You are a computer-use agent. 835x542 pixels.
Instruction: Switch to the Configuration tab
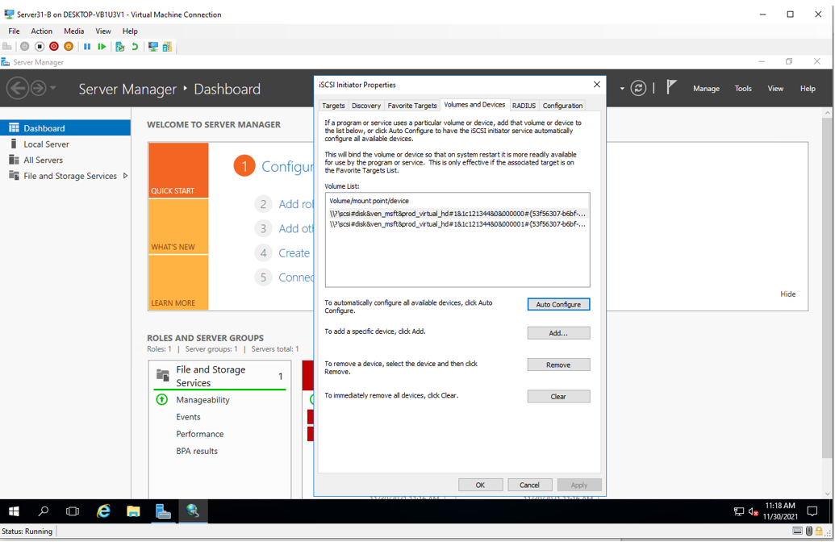coord(562,106)
